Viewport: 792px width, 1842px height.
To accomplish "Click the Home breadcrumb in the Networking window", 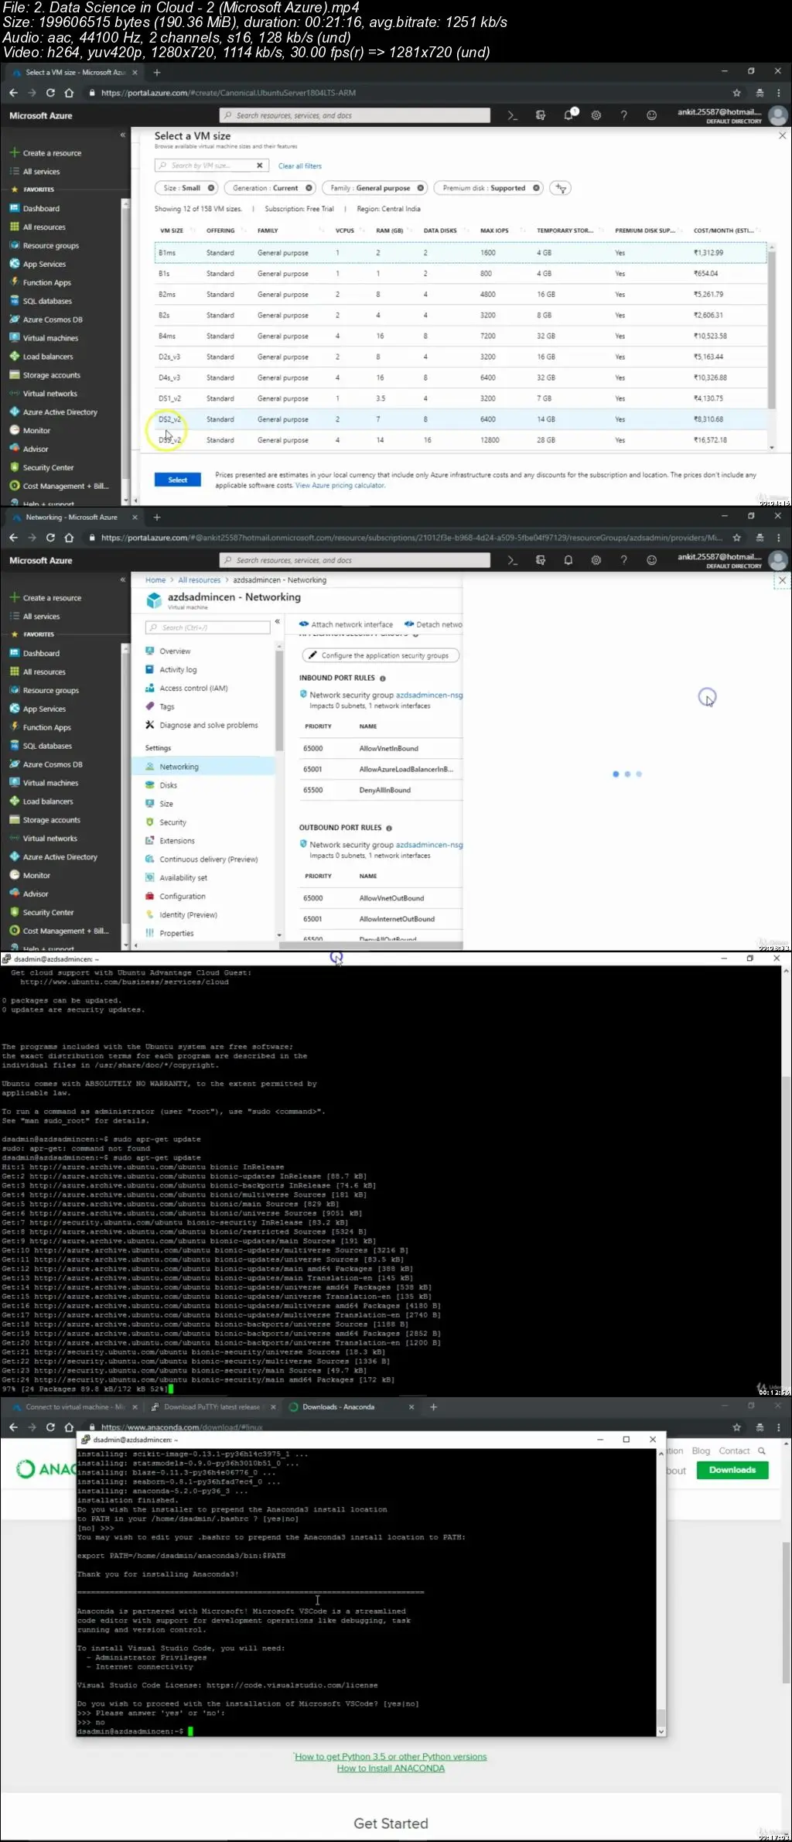I will [155, 580].
